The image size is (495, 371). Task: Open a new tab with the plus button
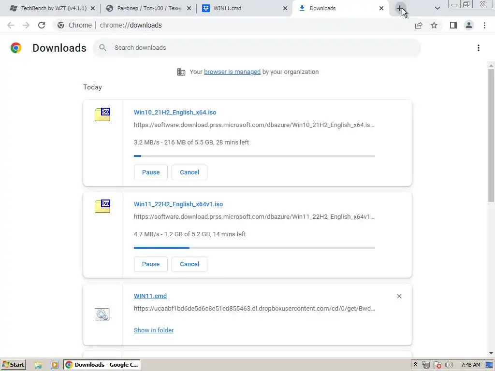400,8
